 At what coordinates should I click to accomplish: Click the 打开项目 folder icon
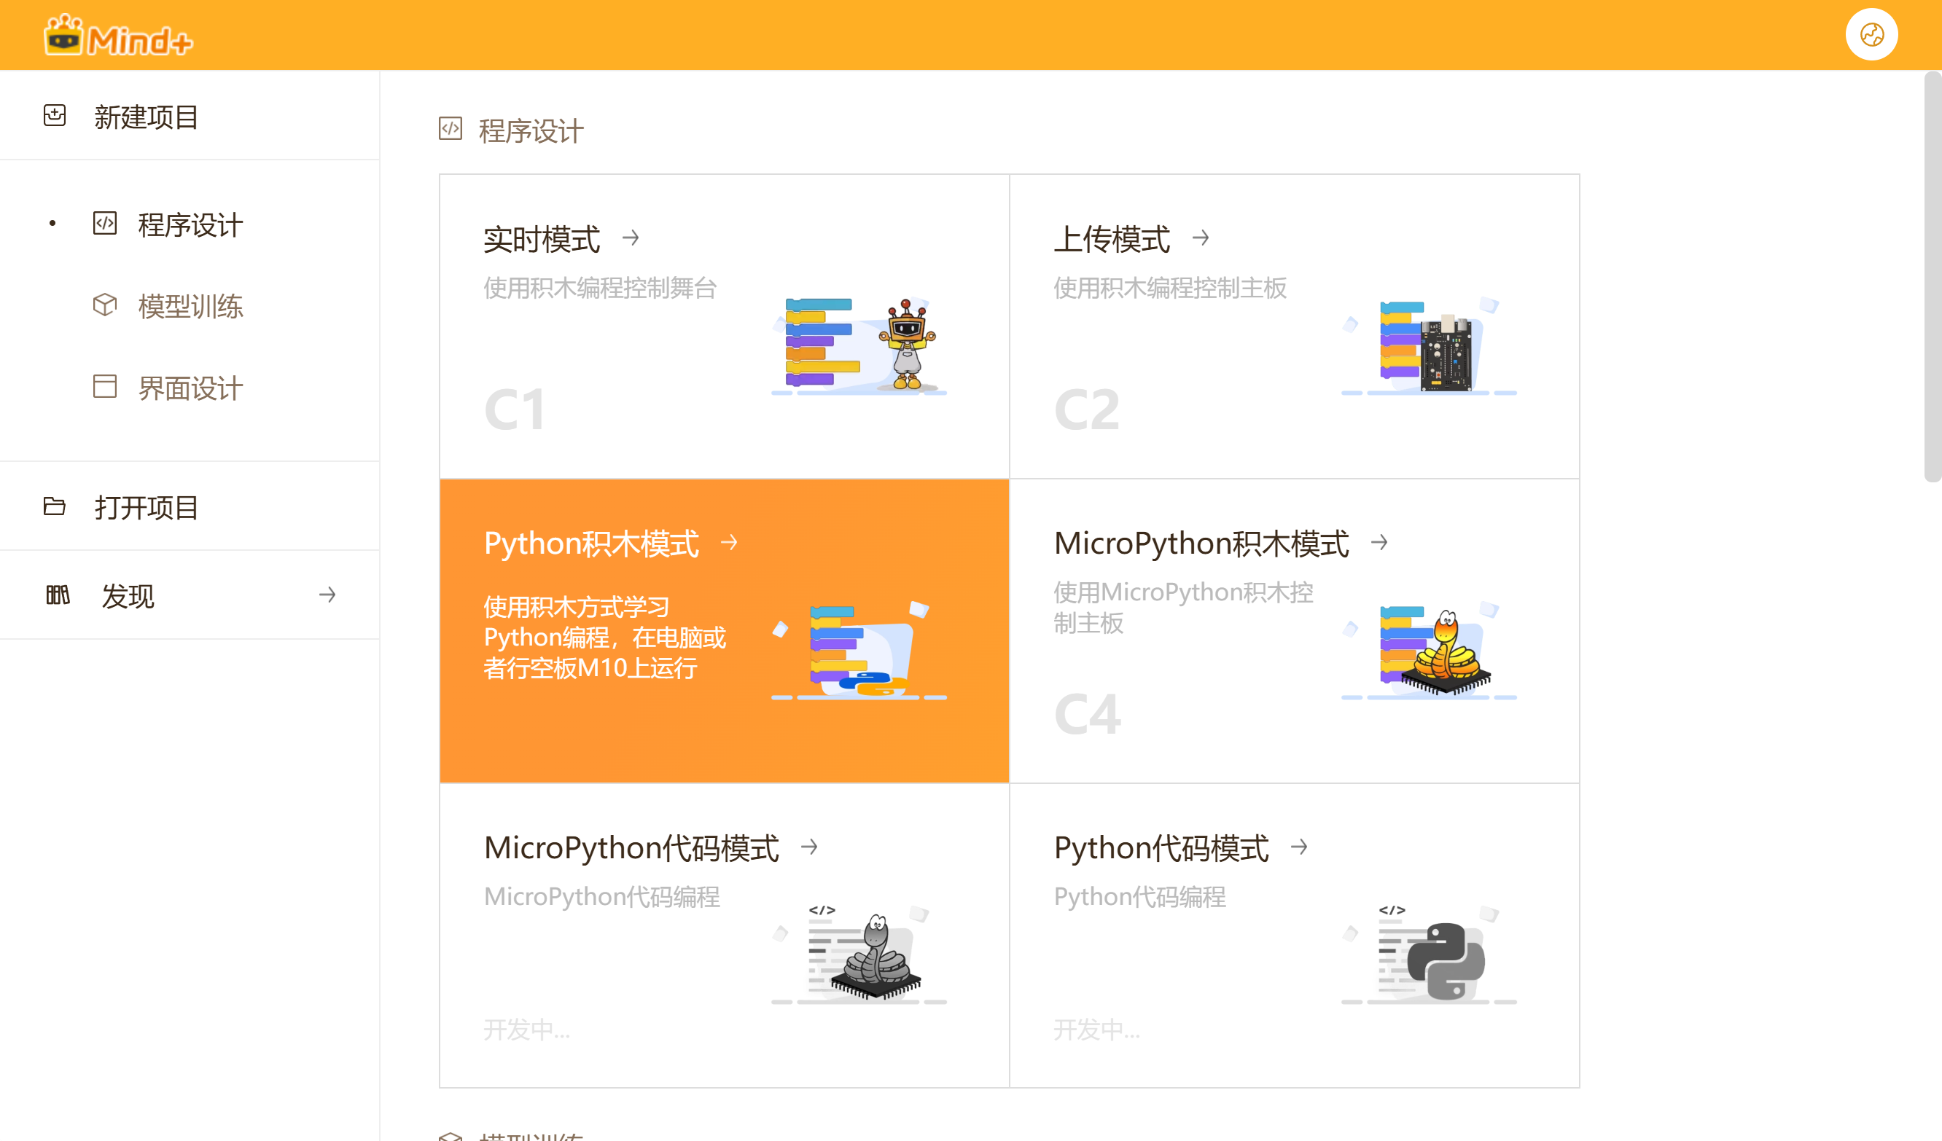point(55,507)
